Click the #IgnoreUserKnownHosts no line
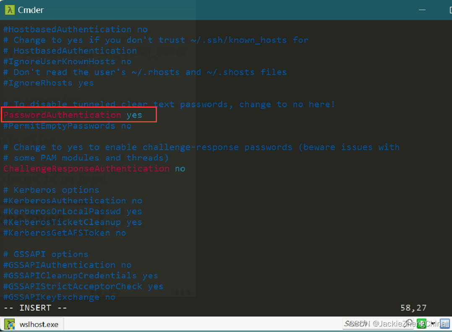This screenshot has height=332, width=452. pyautogui.click(x=68, y=61)
